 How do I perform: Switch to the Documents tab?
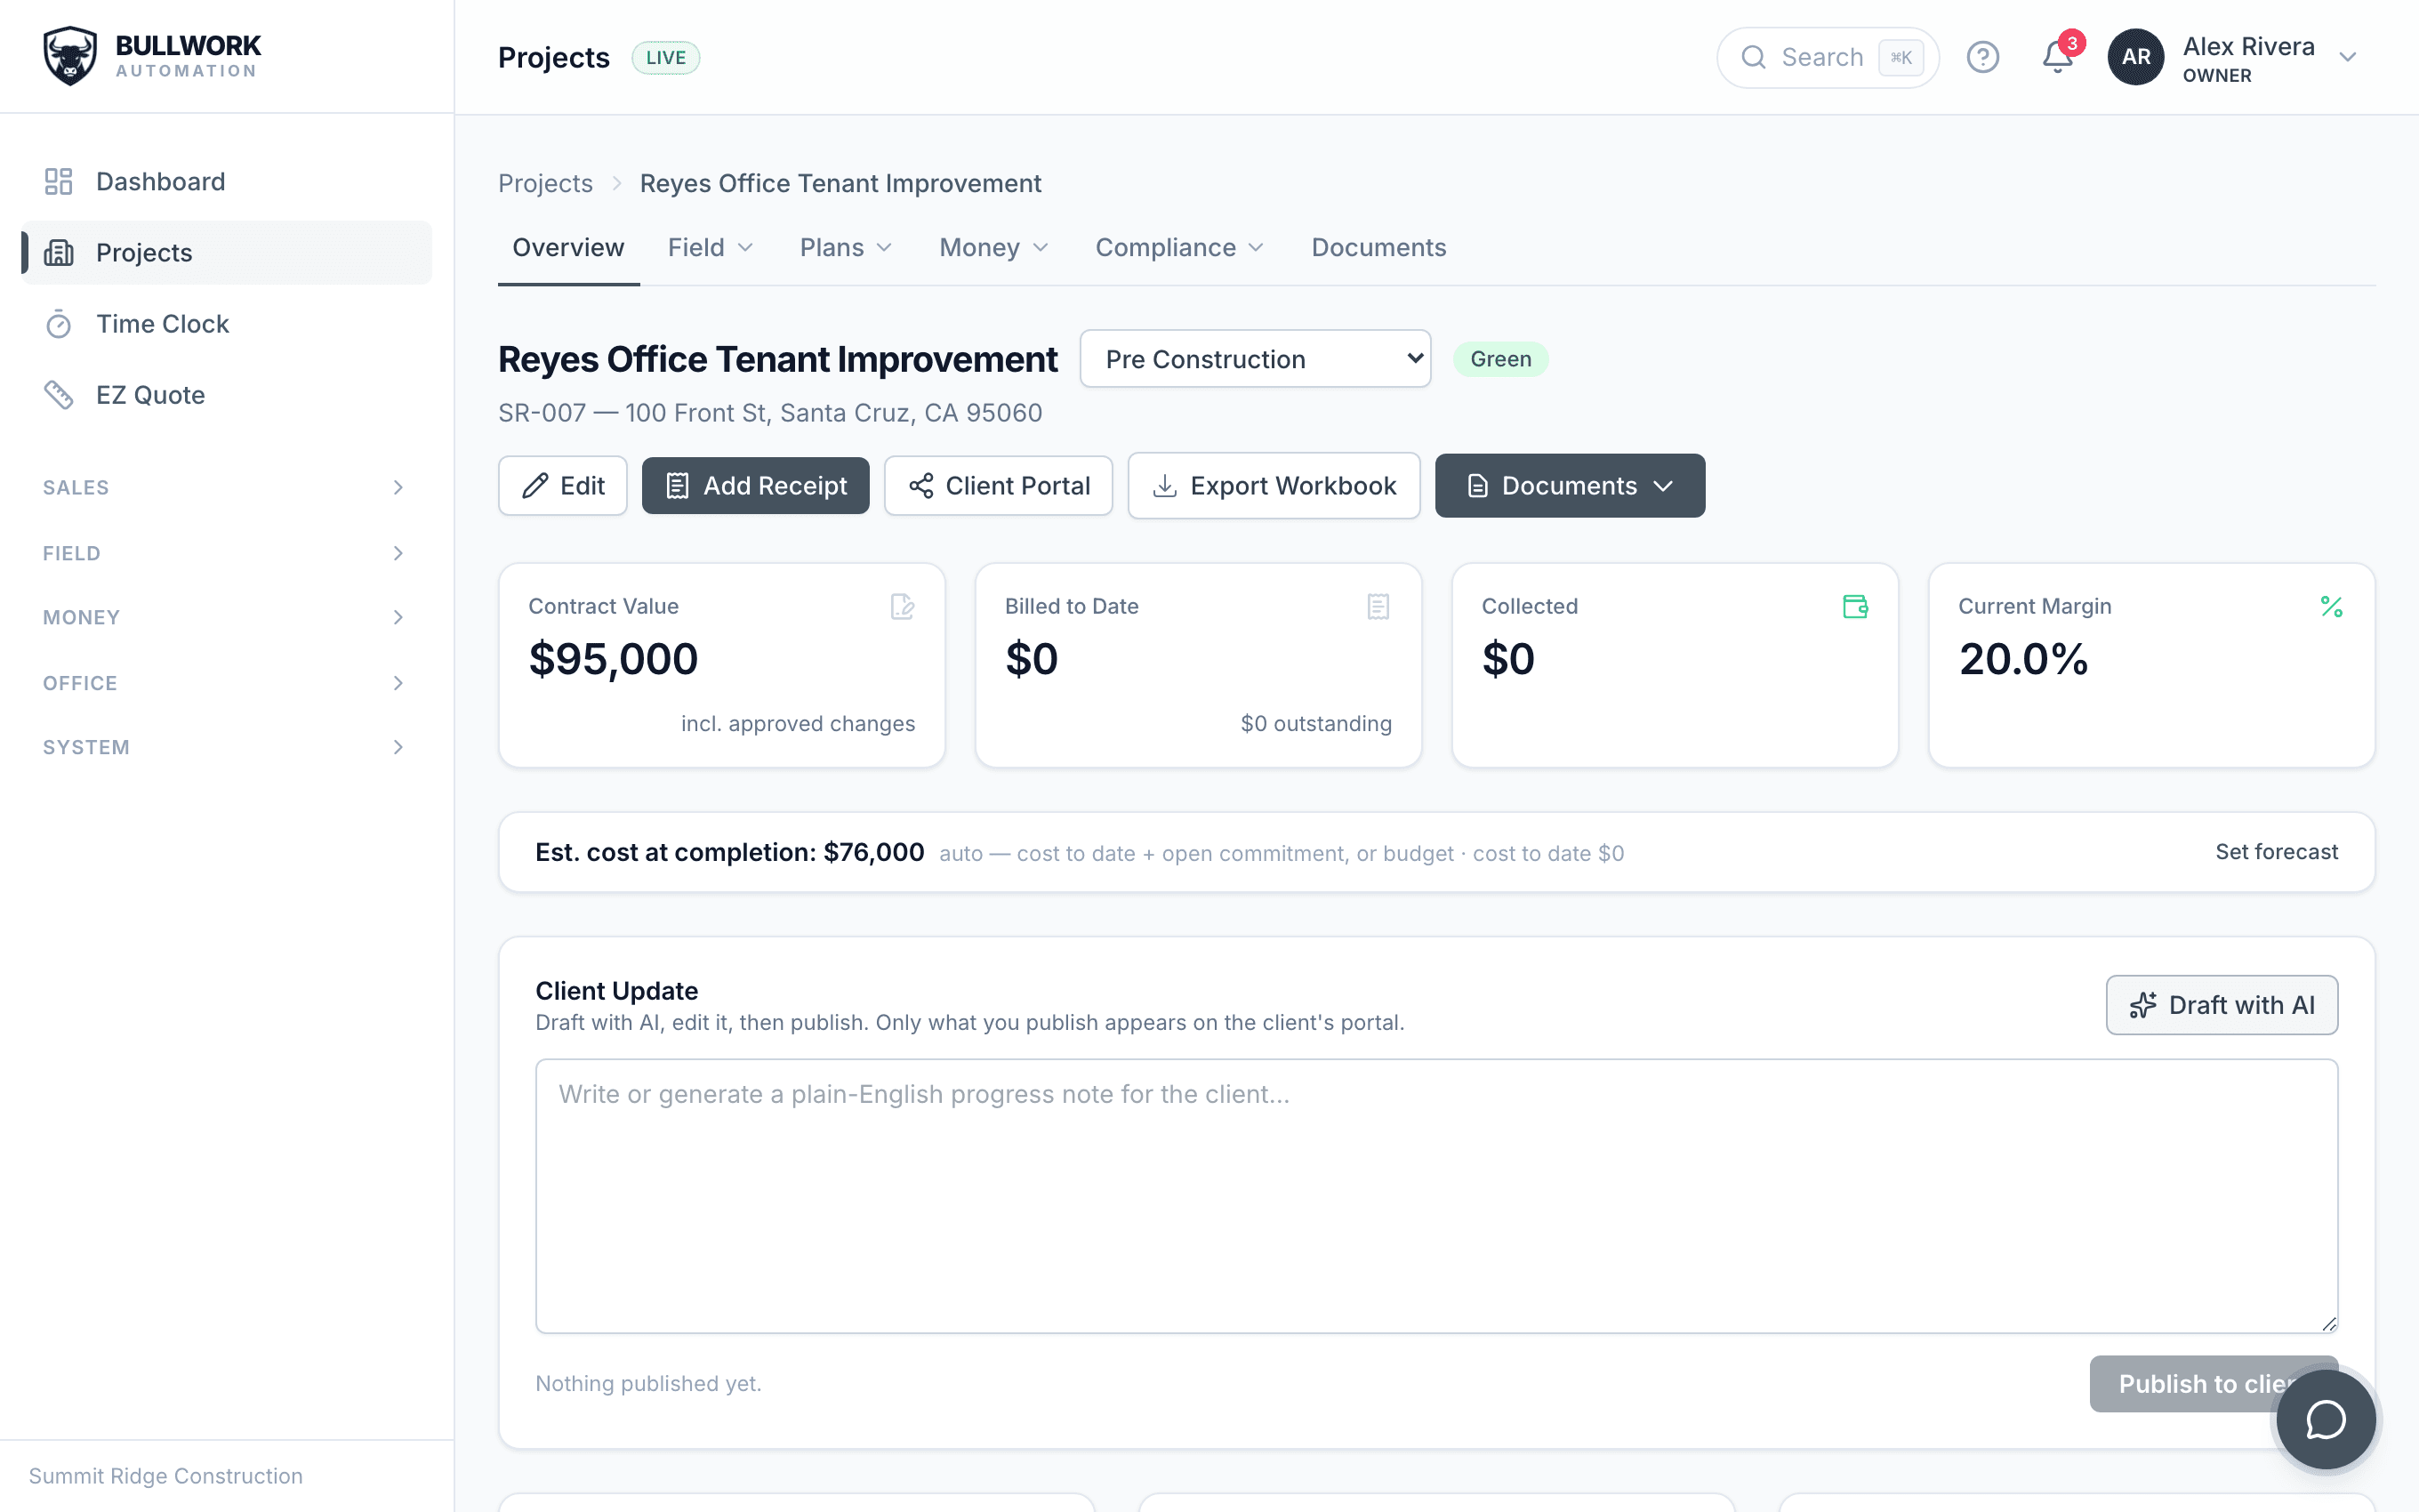(1378, 247)
